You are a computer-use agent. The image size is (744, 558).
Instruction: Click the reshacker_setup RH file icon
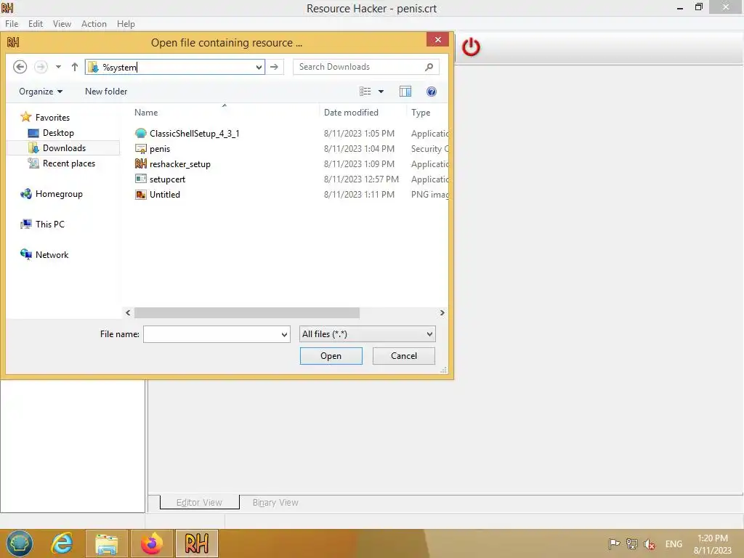[x=140, y=163]
